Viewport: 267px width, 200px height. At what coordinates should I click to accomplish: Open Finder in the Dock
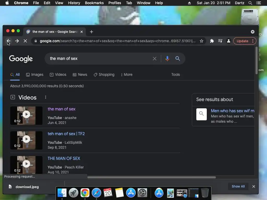point(62,193)
